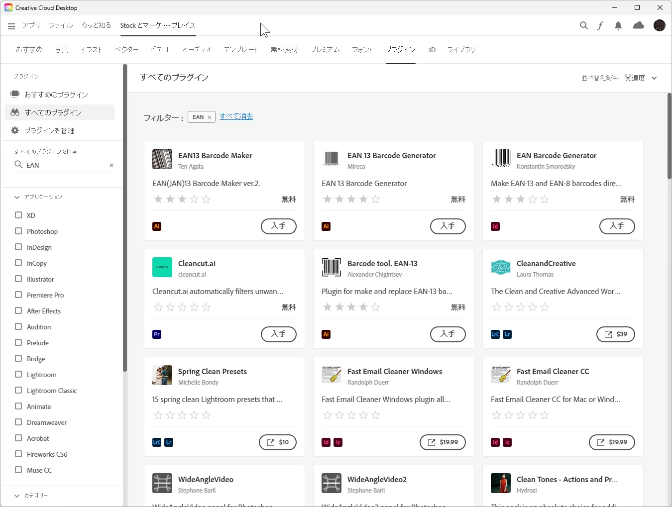Open the 並べ替え条件 関連度 sort dropdown

(x=641, y=78)
